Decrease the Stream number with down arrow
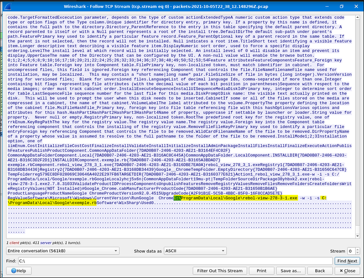The width and height of the screenshot is (364, 278). pyautogui.click(x=358, y=253)
